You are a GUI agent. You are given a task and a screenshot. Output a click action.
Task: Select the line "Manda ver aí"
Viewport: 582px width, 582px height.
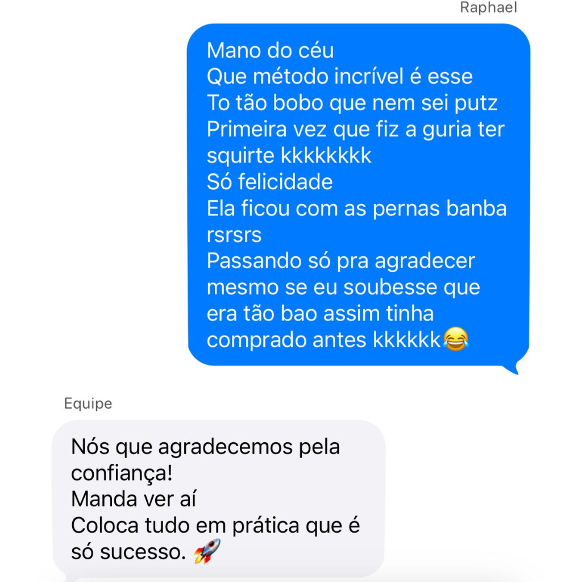pyautogui.click(x=134, y=499)
